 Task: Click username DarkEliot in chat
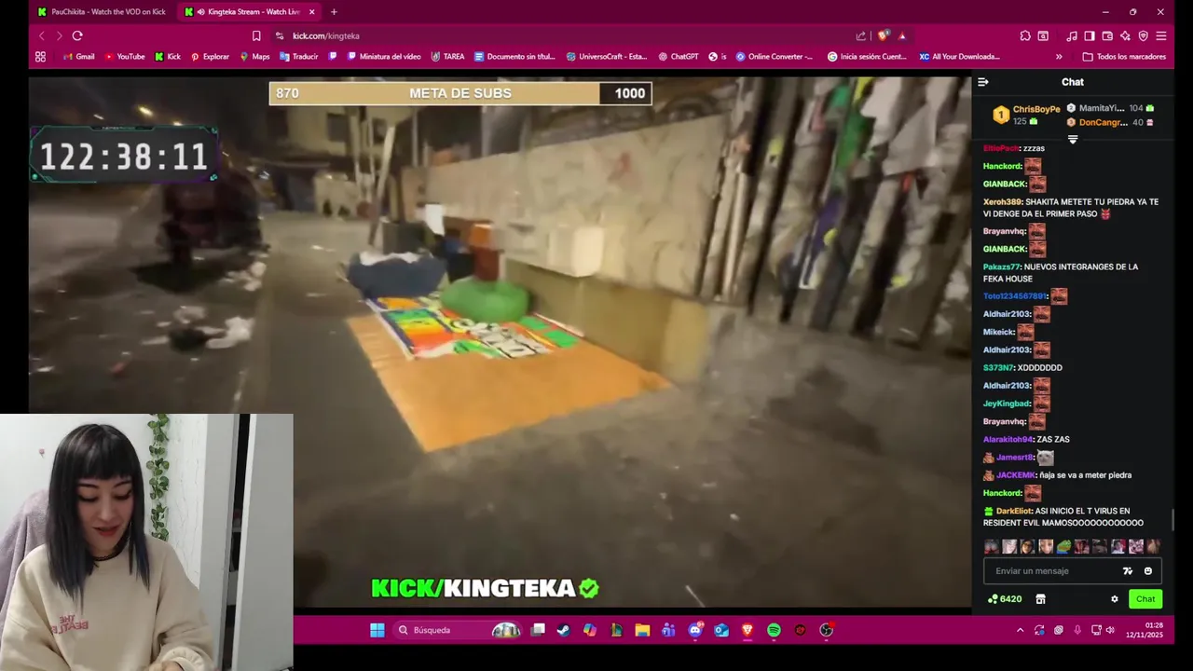click(1014, 511)
